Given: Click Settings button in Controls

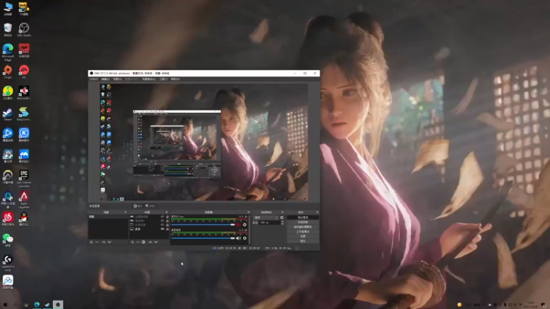Looking at the screenshot, I should pyautogui.click(x=302, y=236).
